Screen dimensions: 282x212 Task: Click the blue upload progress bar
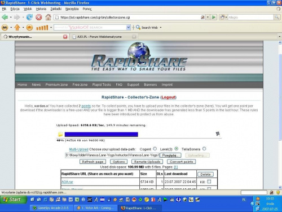click(102, 135)
